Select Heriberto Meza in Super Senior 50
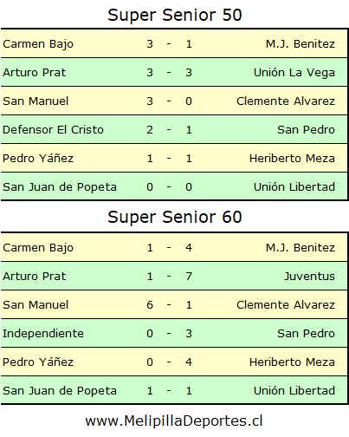The height and width of the screenshot is (437, 349). [x=292, y=159]
